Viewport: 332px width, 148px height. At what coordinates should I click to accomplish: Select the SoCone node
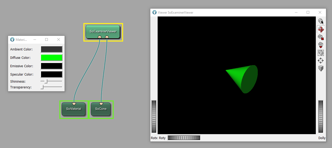tap(101, 109)
